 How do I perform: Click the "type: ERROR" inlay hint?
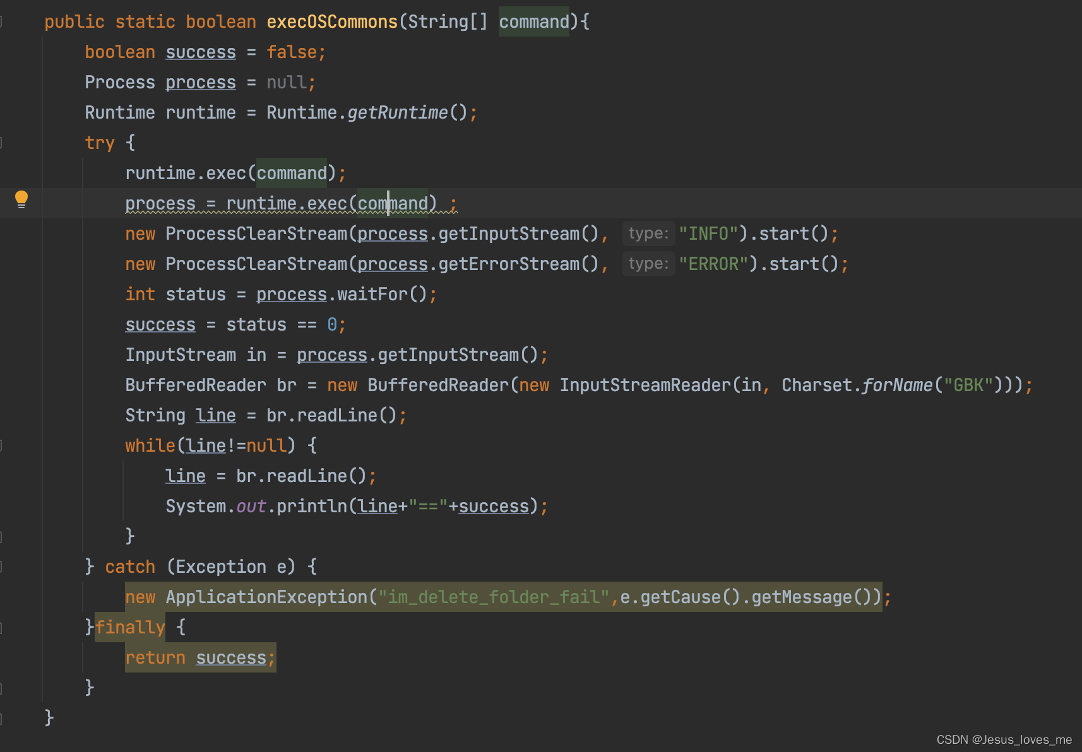pos(648,263)
